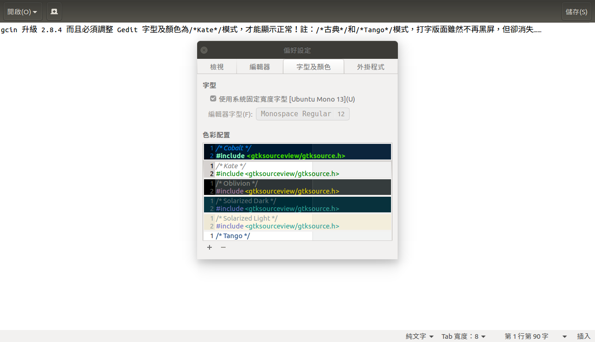Select the Cobalt color scheme
Image resolution: width=595 pixels, height=342 pixels.
pos(297,152)
